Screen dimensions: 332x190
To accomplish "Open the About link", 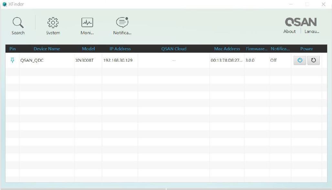I will [x=289, y=31].
